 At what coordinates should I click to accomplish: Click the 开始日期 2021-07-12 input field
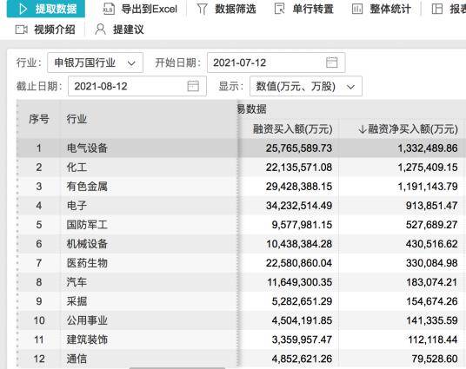[276, 63]
